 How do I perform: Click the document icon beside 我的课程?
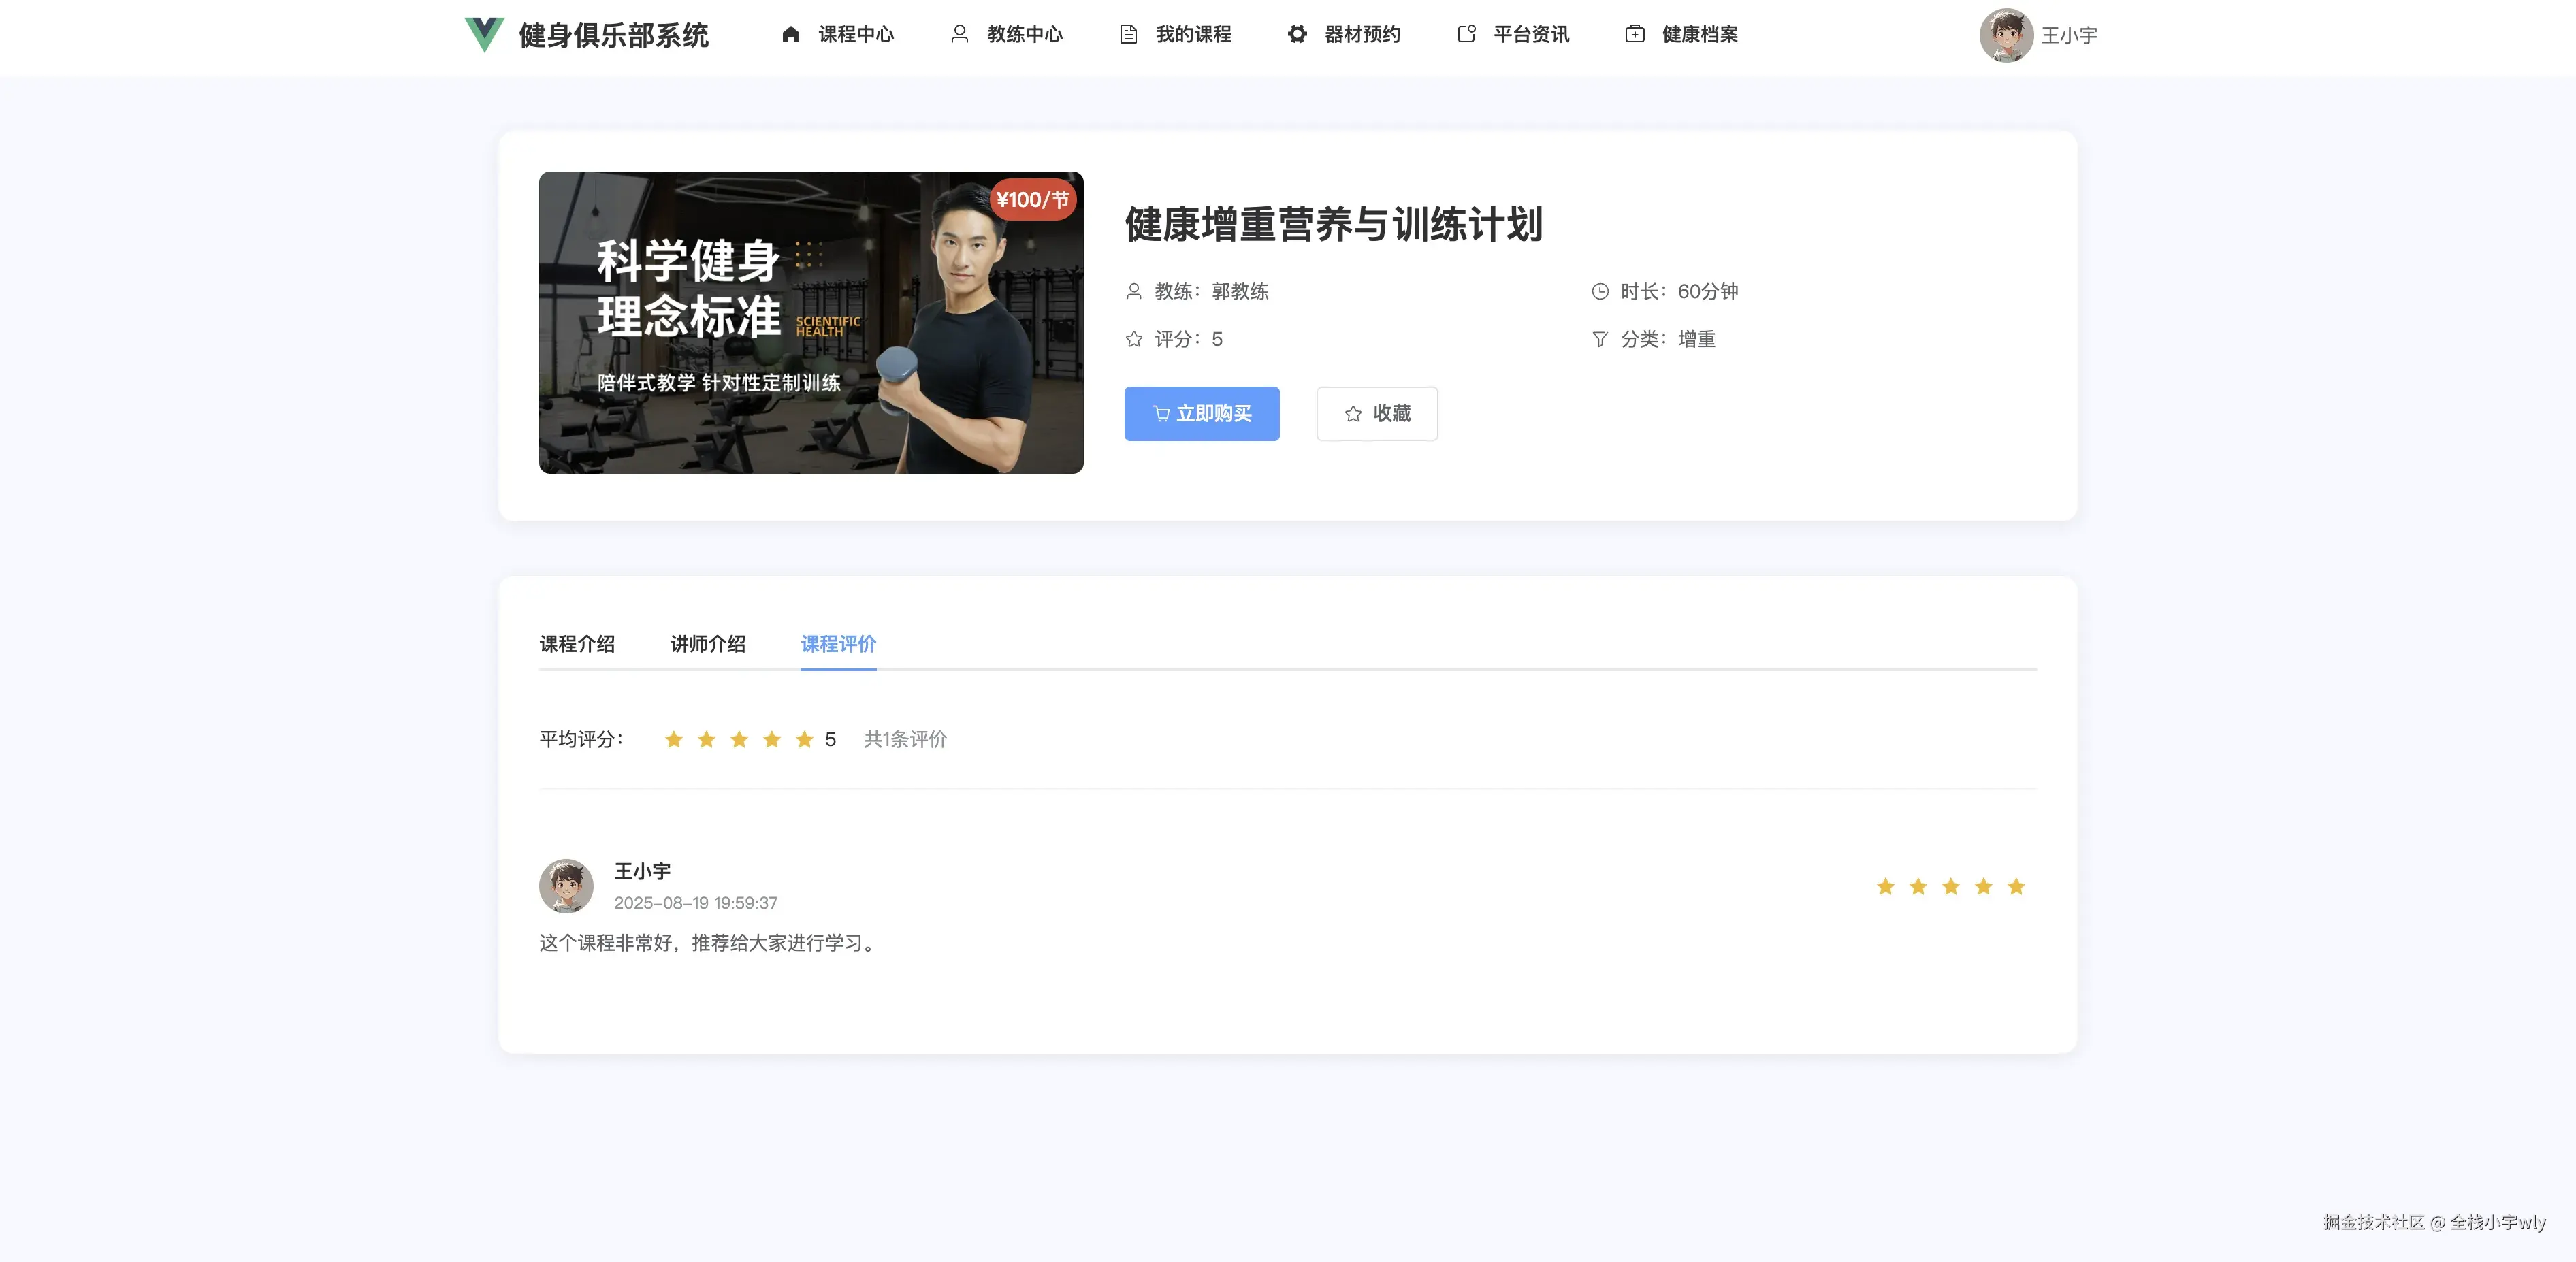1128,34
